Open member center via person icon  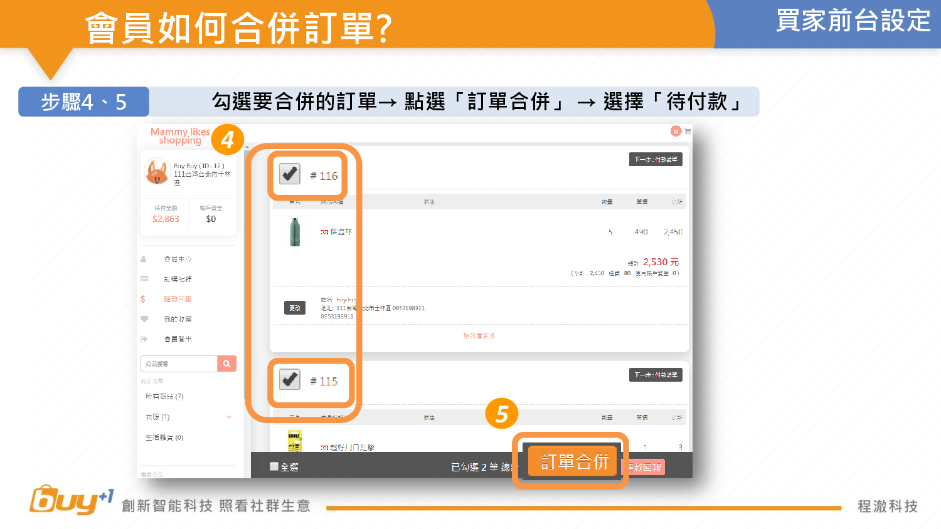[144, 259]
